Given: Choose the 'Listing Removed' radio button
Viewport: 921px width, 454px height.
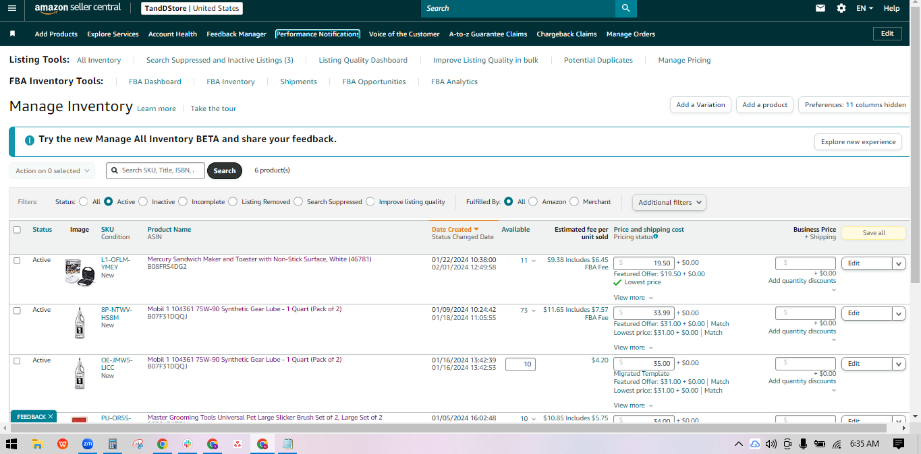Looking at the screenshot, I should pos(233,201).
